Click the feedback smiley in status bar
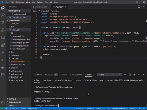 (140, 108)
